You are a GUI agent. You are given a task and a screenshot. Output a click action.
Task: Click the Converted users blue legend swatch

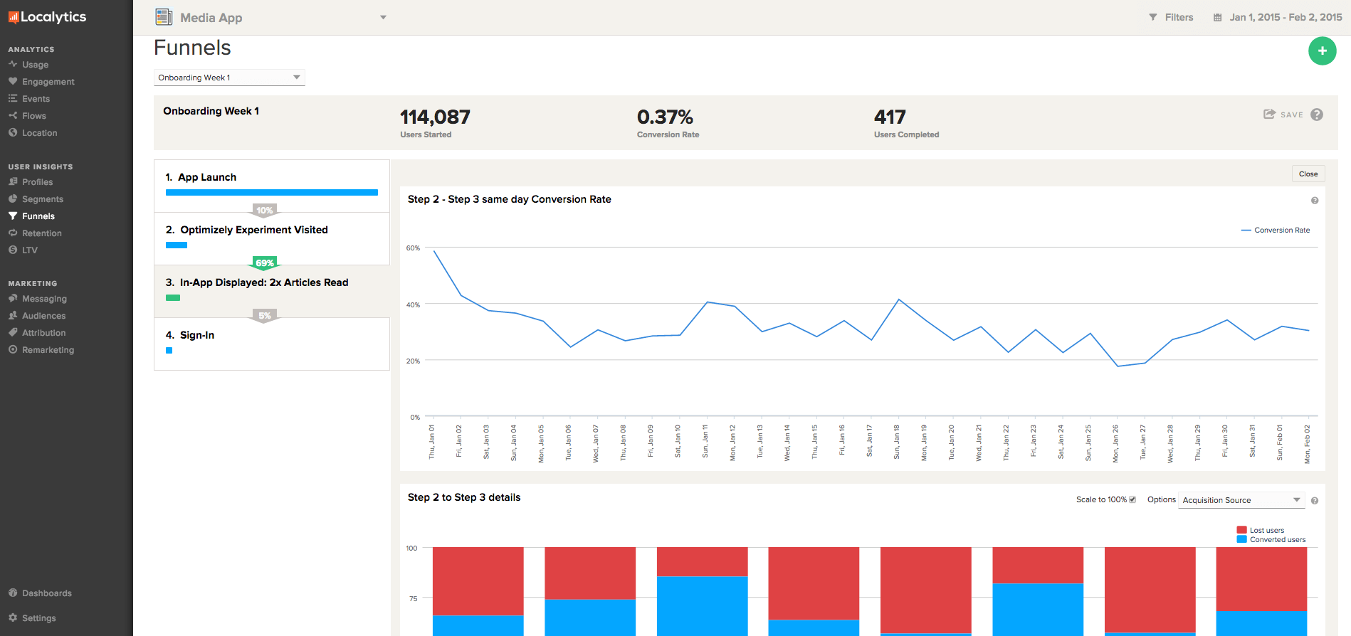pyautogui.click(x=1241, y=539)
